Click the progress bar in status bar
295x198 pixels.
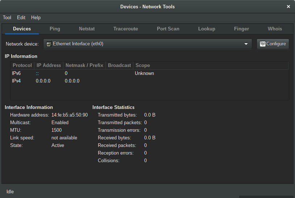(x=267, y=197)
